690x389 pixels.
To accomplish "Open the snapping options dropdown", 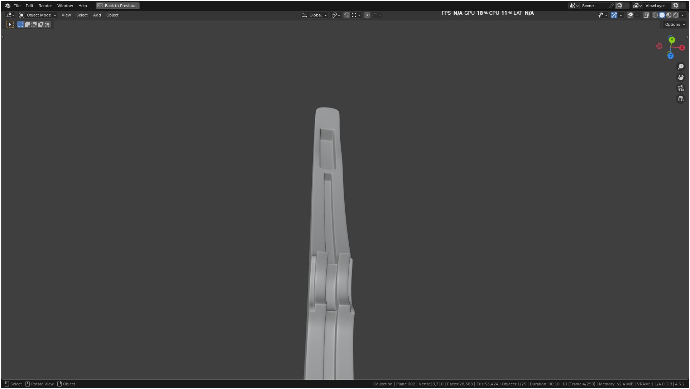I will [x=356, y=15].
